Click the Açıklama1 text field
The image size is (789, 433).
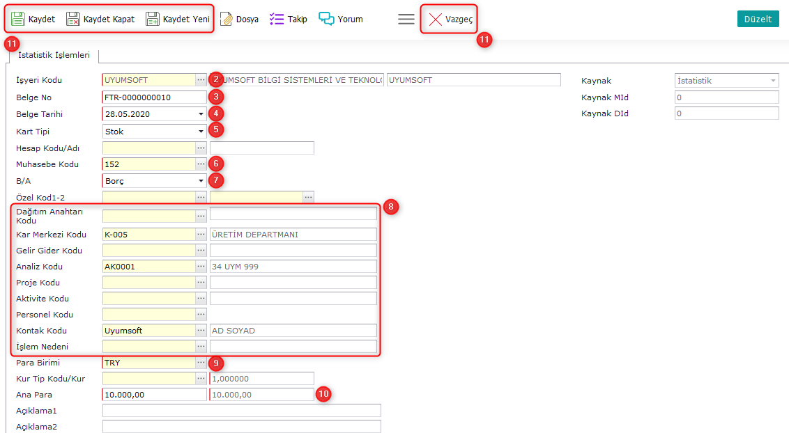[241, 411]
